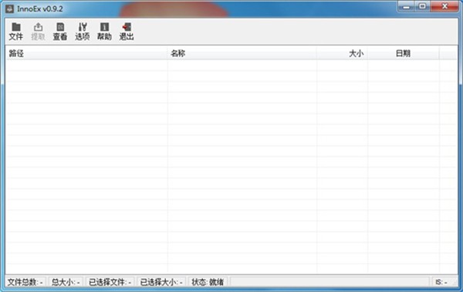Click the 状态: 就绪 status text
This screenshot has width=463, height=292.
coord(208,282)
